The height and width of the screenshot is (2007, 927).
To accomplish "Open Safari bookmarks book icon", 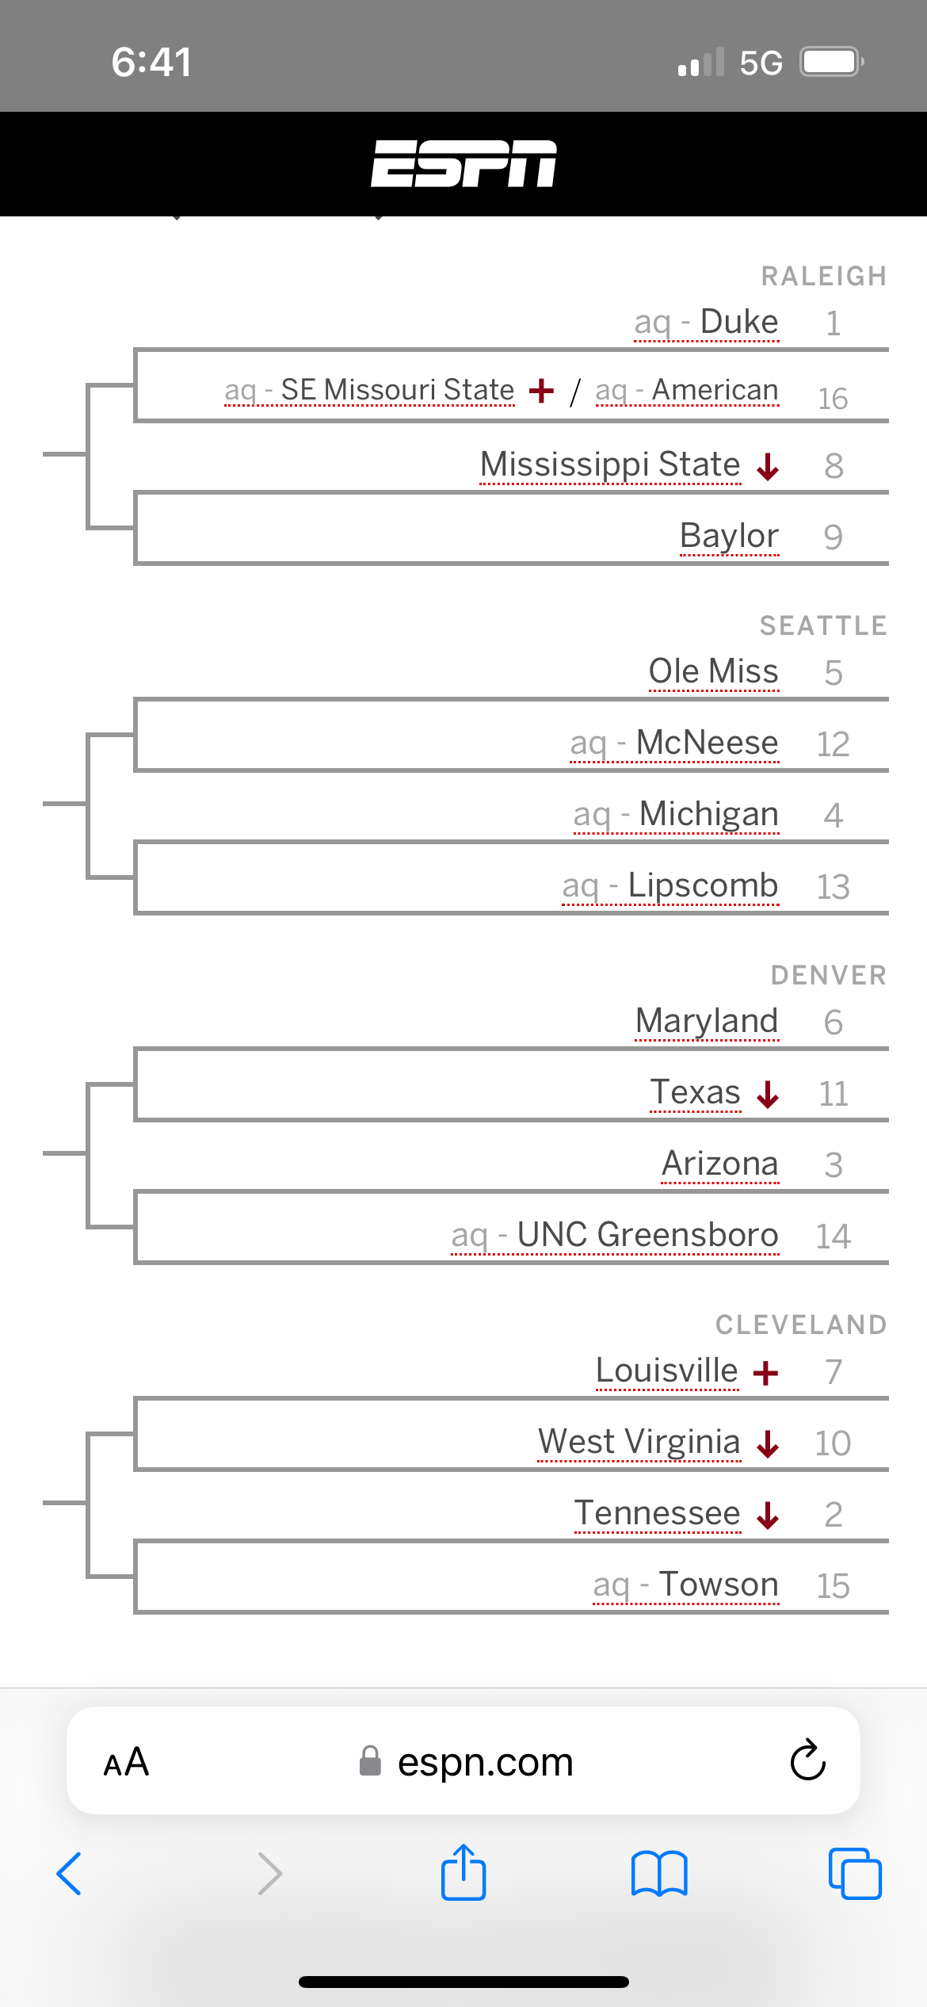I will (x=659, y=1874).
